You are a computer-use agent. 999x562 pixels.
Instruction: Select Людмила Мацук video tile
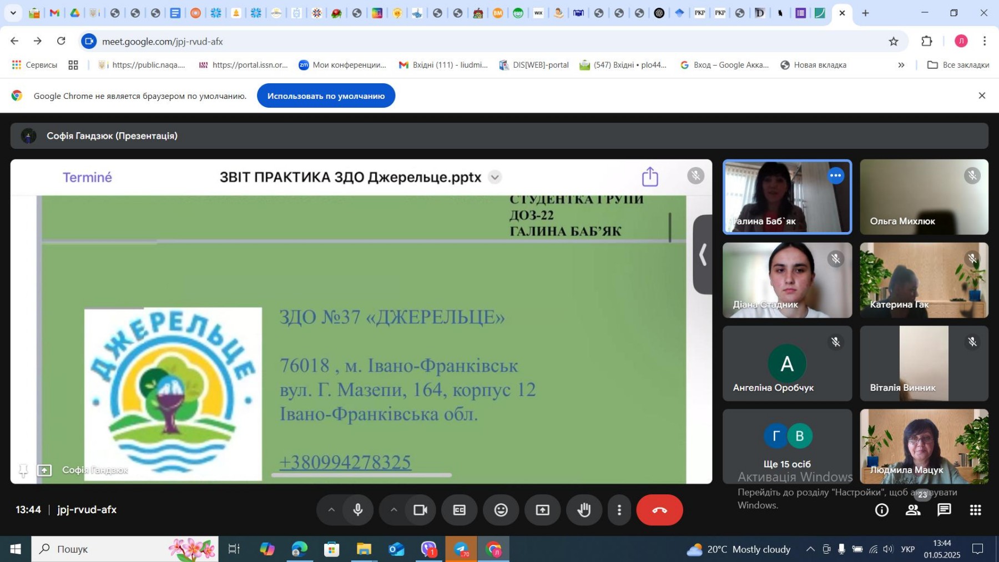click(x=924, y=446)
